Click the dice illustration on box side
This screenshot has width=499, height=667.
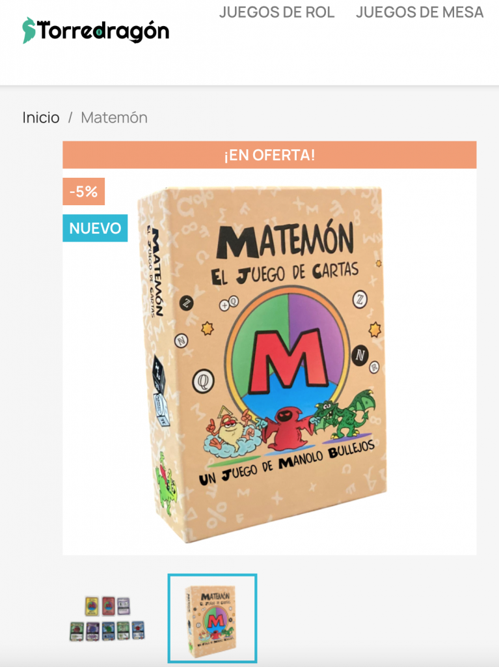pos(161,391)
